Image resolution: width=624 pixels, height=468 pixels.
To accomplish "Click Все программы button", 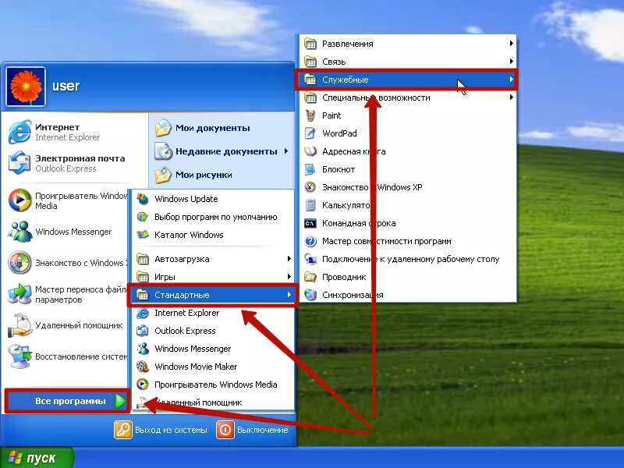I will (x=68, y=401).
